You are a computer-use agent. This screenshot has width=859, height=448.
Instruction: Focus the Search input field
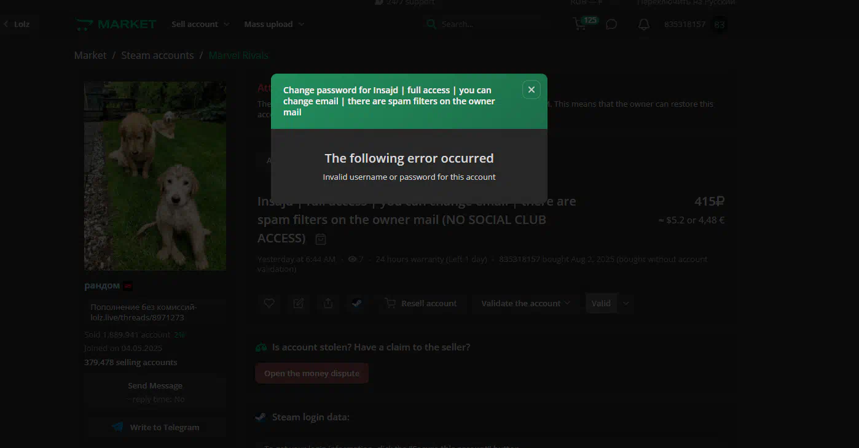485,25
